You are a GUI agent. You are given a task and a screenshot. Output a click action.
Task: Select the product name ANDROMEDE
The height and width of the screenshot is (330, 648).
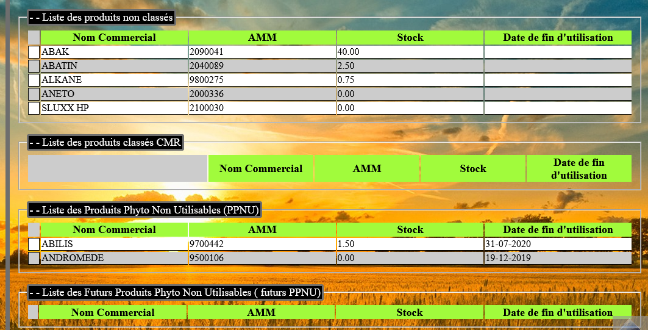[x=73, y=258]
